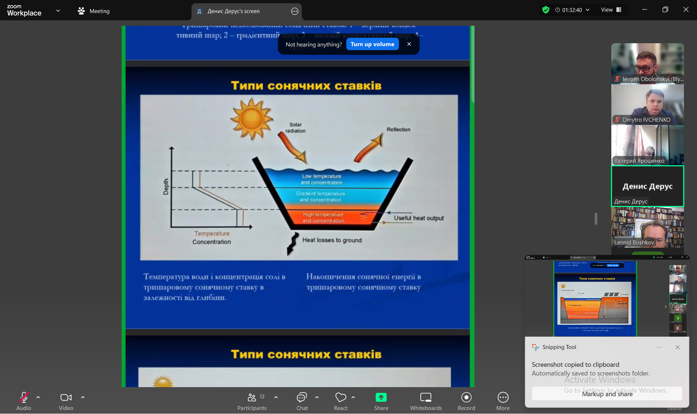Select Leonid Boshkov video thumbnail
This screenshot has width=697, height=414.
pyautogui.click(x=647, y=227)
